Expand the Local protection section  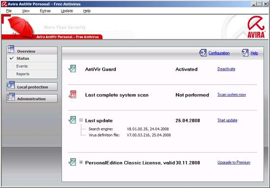pos(32,86)
